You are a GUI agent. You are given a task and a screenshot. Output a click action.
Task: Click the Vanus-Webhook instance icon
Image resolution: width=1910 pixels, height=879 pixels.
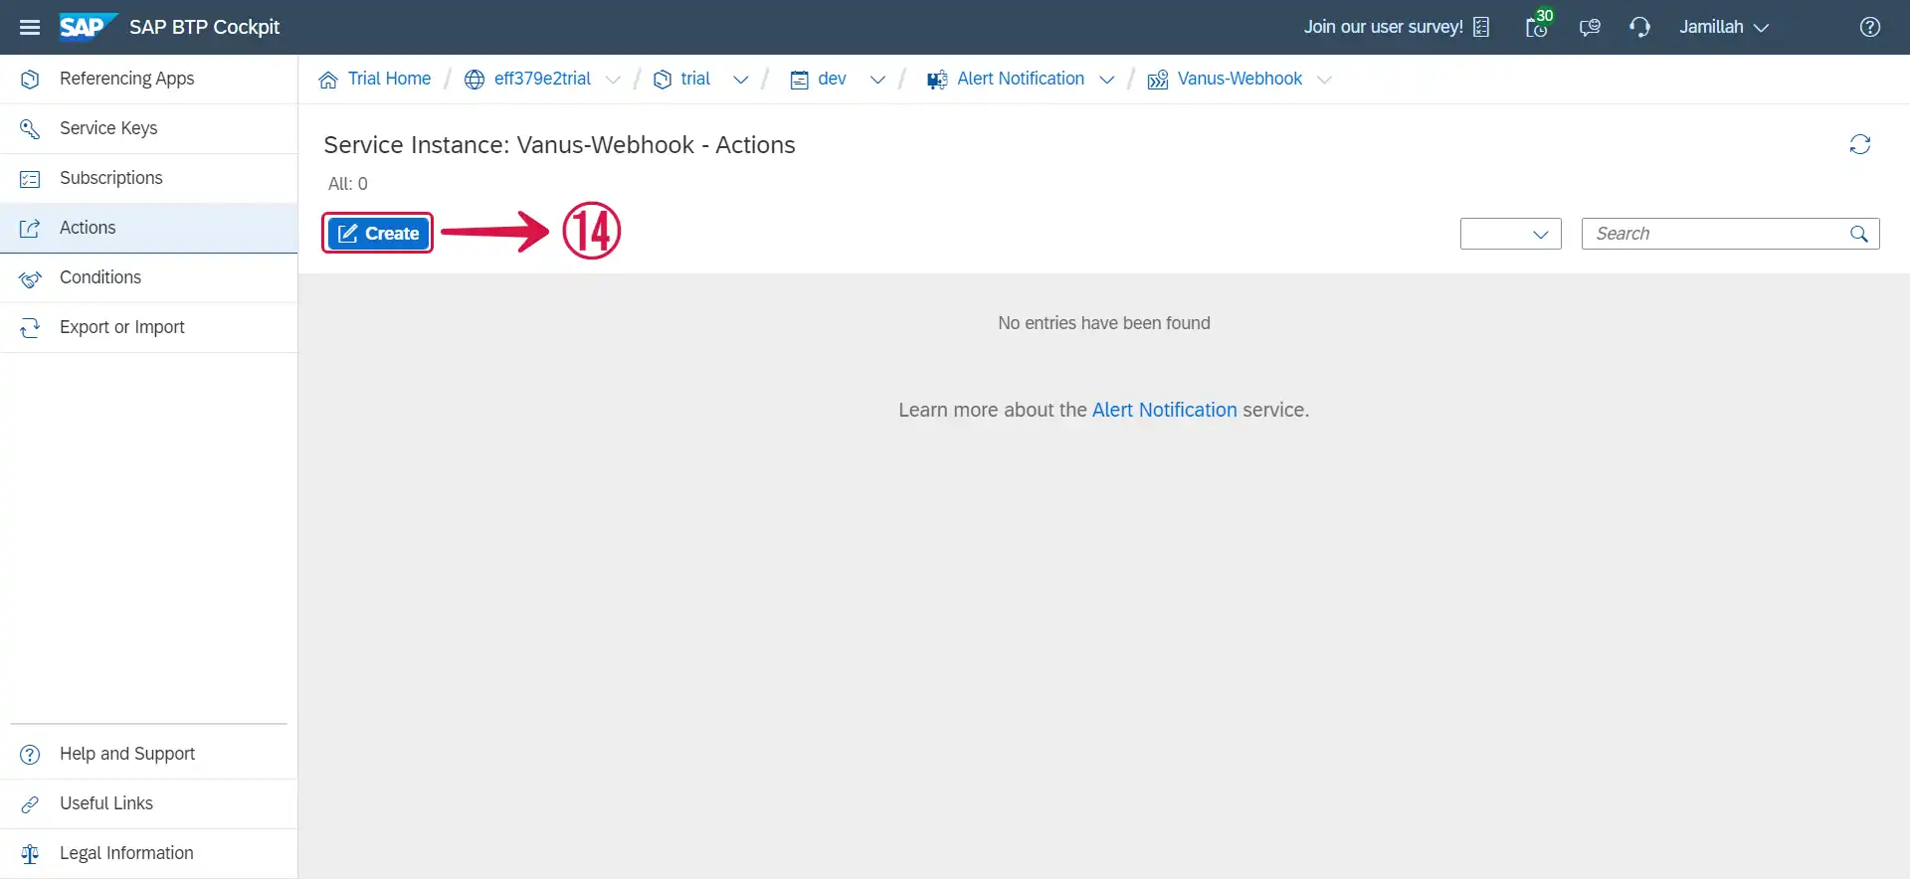[1158, 80]
